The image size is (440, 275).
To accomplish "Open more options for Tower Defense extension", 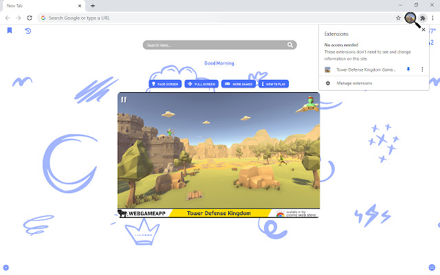I will pyautogui.click(x=422, y=69).
